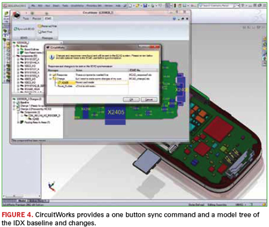This screenshot has width=269, height=227.
Task: Click the SolidWorks save icon in toolbar
Action: coord(145,6)
